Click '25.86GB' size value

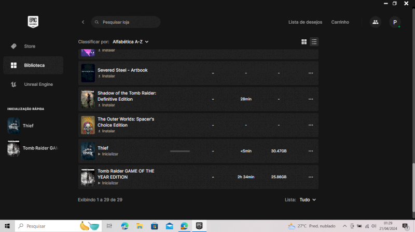point(279,177)
